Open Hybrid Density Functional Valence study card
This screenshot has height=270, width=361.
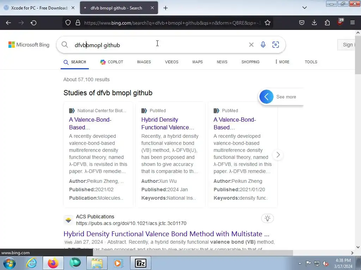click(x=167, y=123)
